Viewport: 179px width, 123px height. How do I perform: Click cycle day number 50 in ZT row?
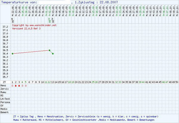[177, 82]
